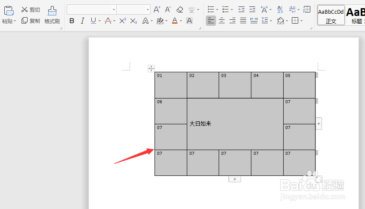This screenshot has height=209, width=365.
Task: Open the font name combo box
Action: (92, 9)
